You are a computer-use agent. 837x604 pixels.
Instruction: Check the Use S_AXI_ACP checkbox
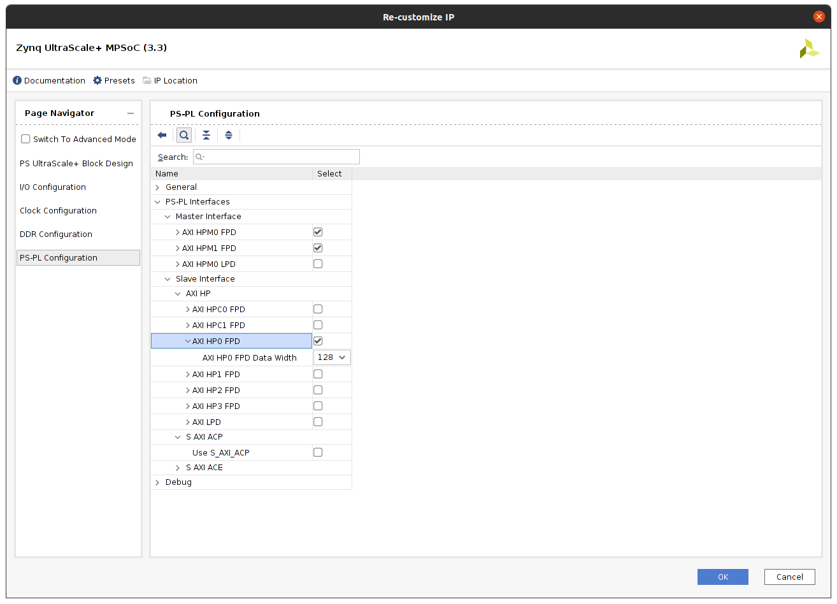coord(318,452)
